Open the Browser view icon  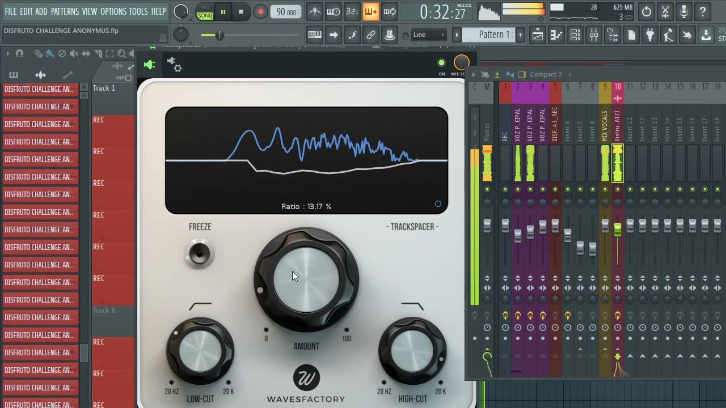coord(612,35)
